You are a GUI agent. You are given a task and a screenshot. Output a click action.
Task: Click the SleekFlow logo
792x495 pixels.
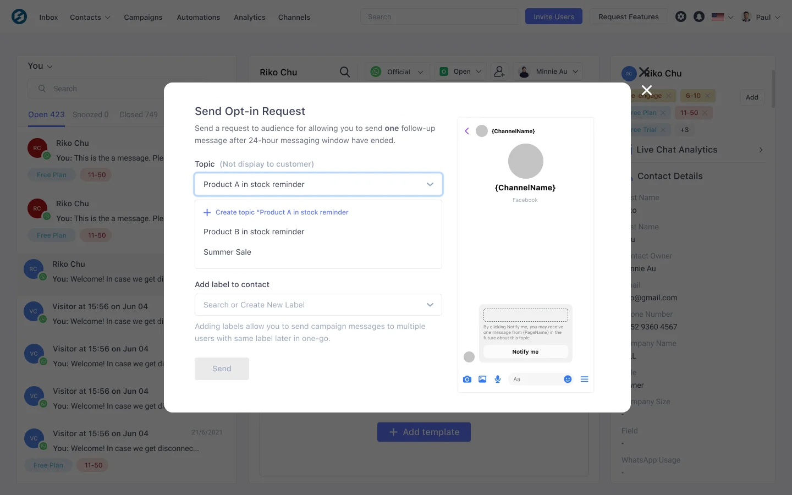19,16
